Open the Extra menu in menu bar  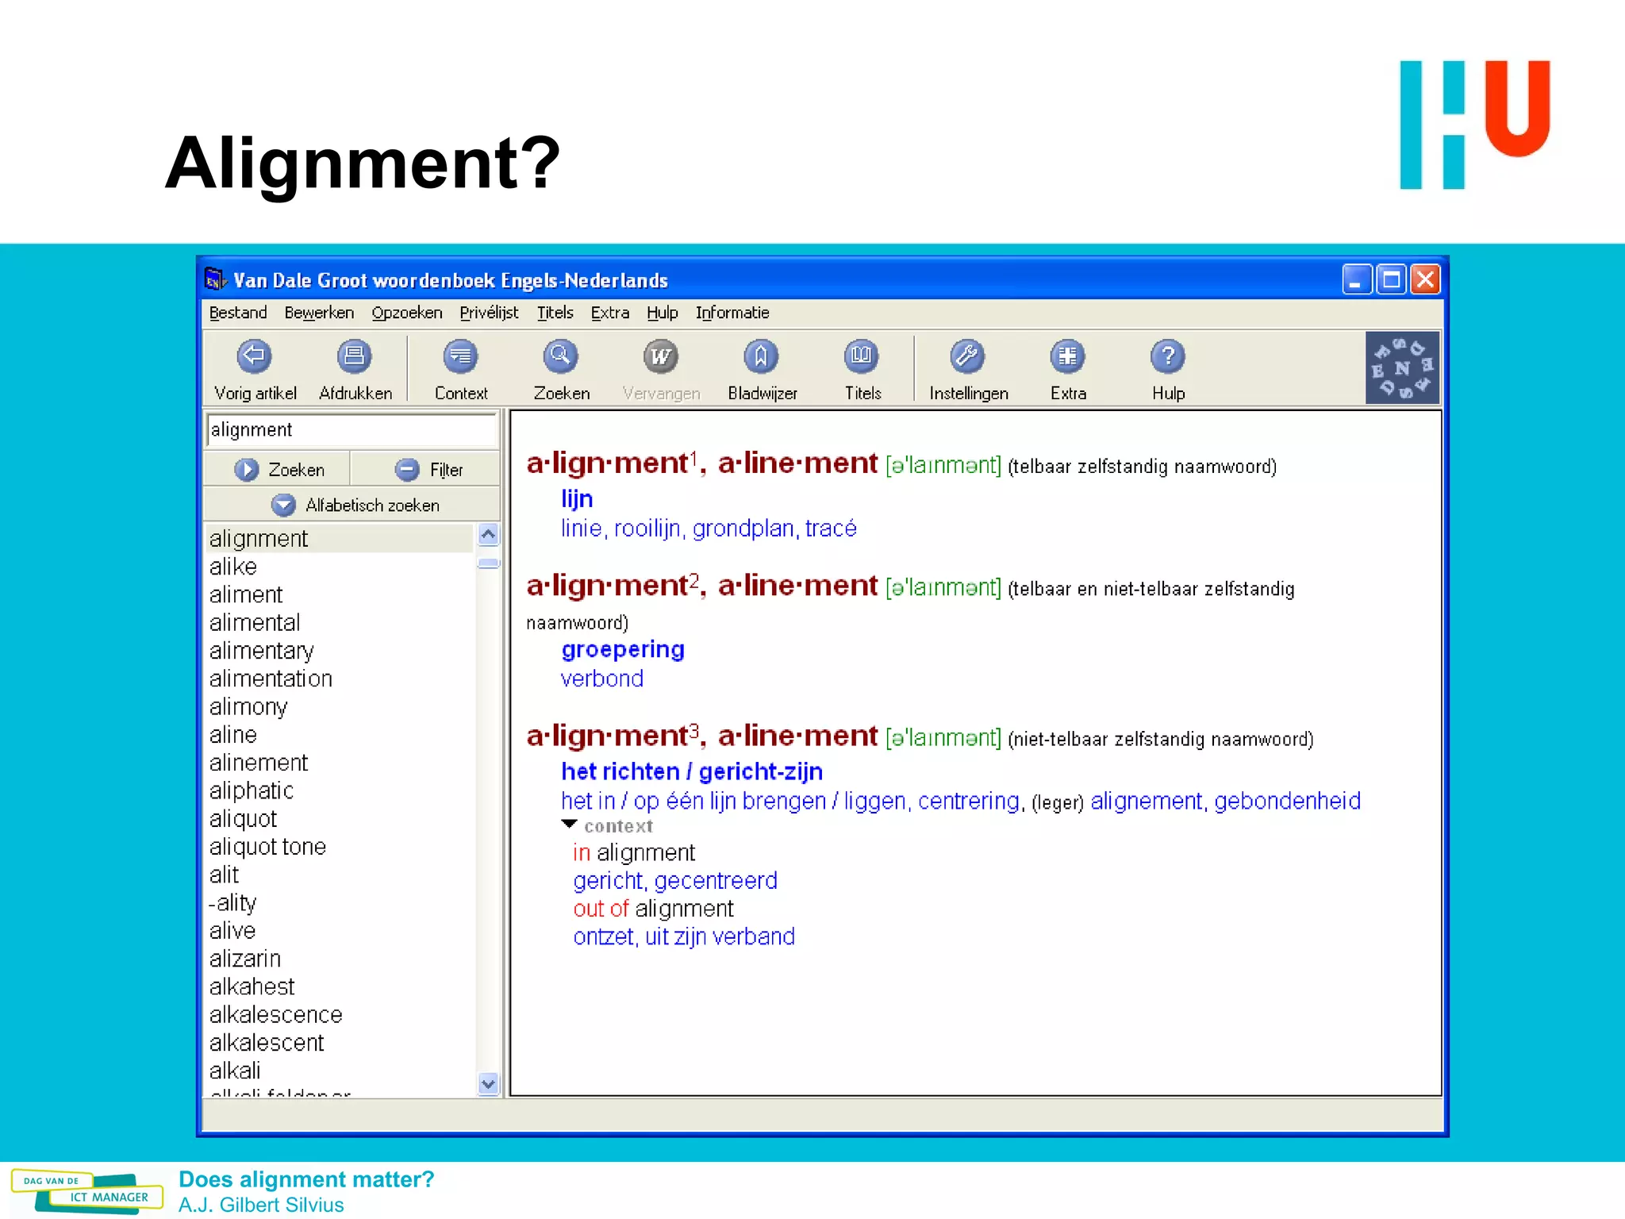(x=609, y=313)
